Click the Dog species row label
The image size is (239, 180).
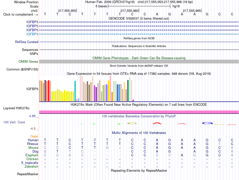click(35, 152)
